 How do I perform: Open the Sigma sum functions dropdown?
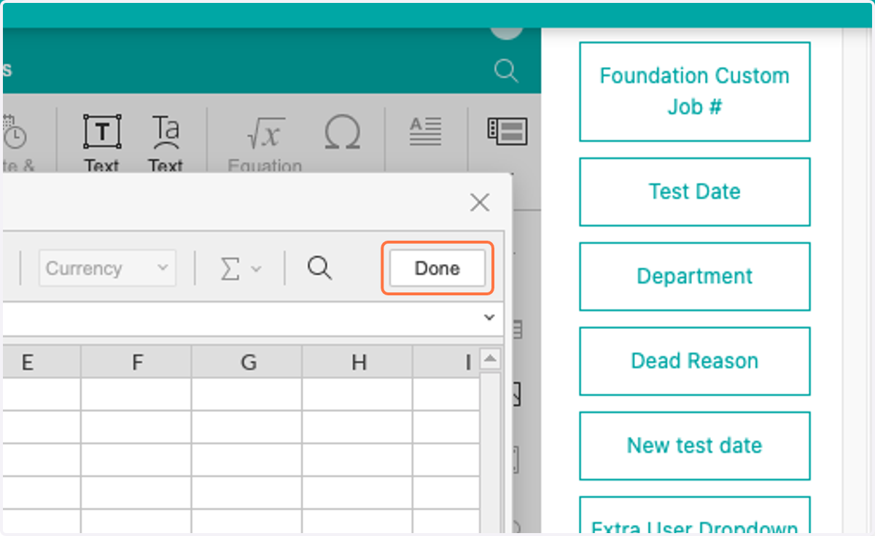[241, 268]
